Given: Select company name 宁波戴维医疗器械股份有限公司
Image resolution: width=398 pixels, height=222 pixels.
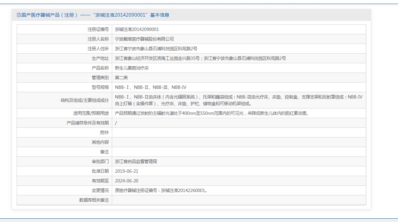Looking at the screenshot, I should click(144, 39).
